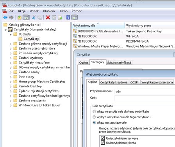Image resolution: width=175 pixels, height=147 pixels.
Task: Open the Widok menu
Action: [34, 11]
